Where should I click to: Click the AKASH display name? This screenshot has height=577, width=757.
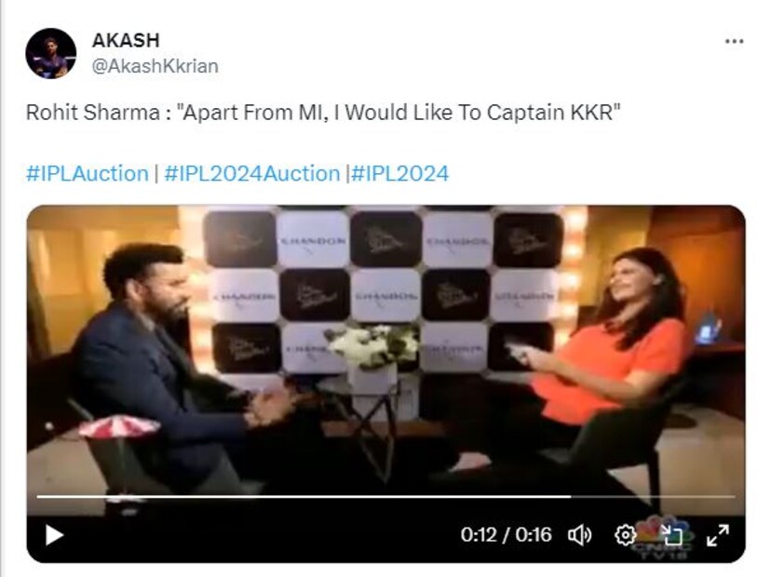(126, 41)
